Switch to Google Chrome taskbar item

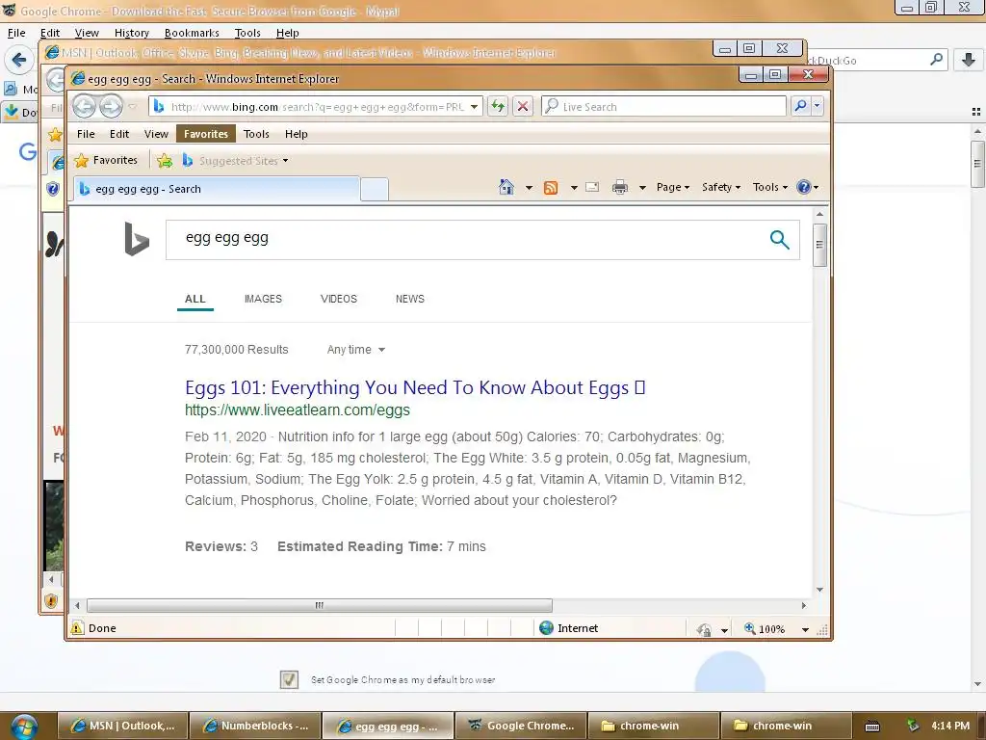click(521, 726)
